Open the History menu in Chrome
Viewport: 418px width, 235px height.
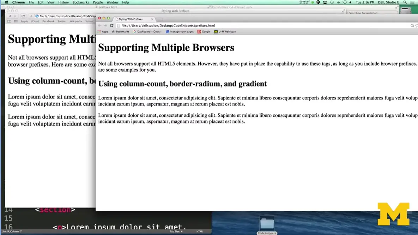pos(63,2)
